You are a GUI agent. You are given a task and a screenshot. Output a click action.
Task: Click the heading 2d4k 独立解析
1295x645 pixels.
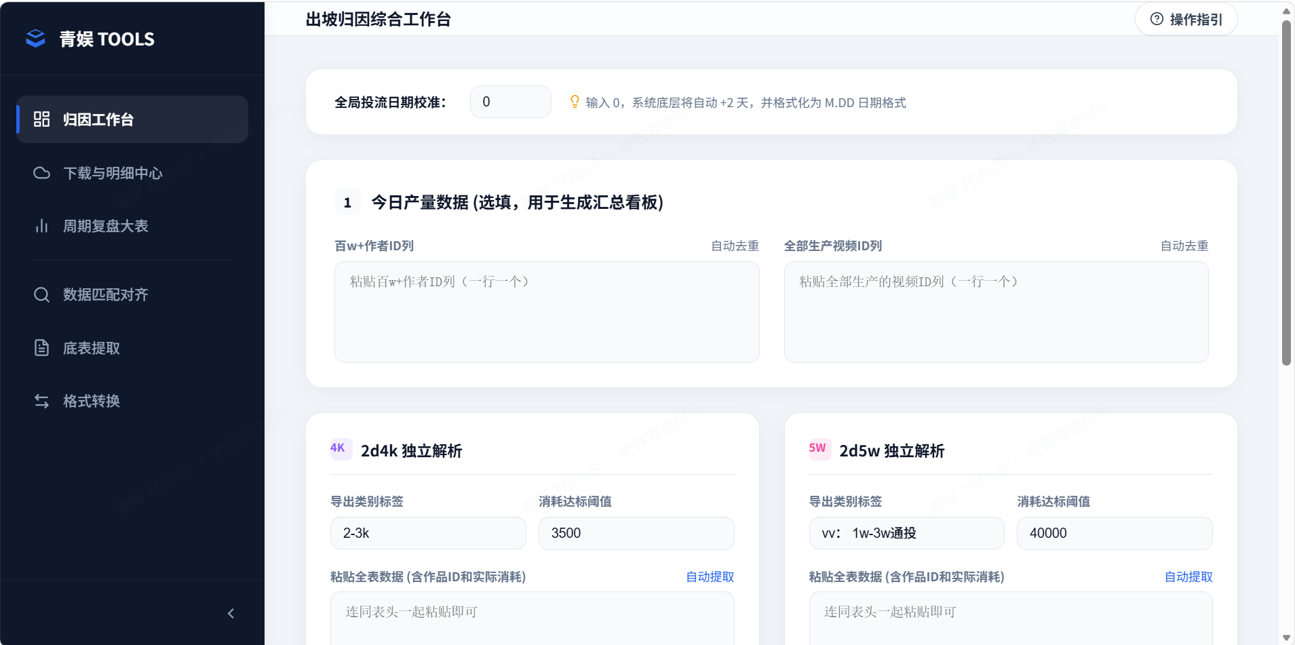[411, 451]
